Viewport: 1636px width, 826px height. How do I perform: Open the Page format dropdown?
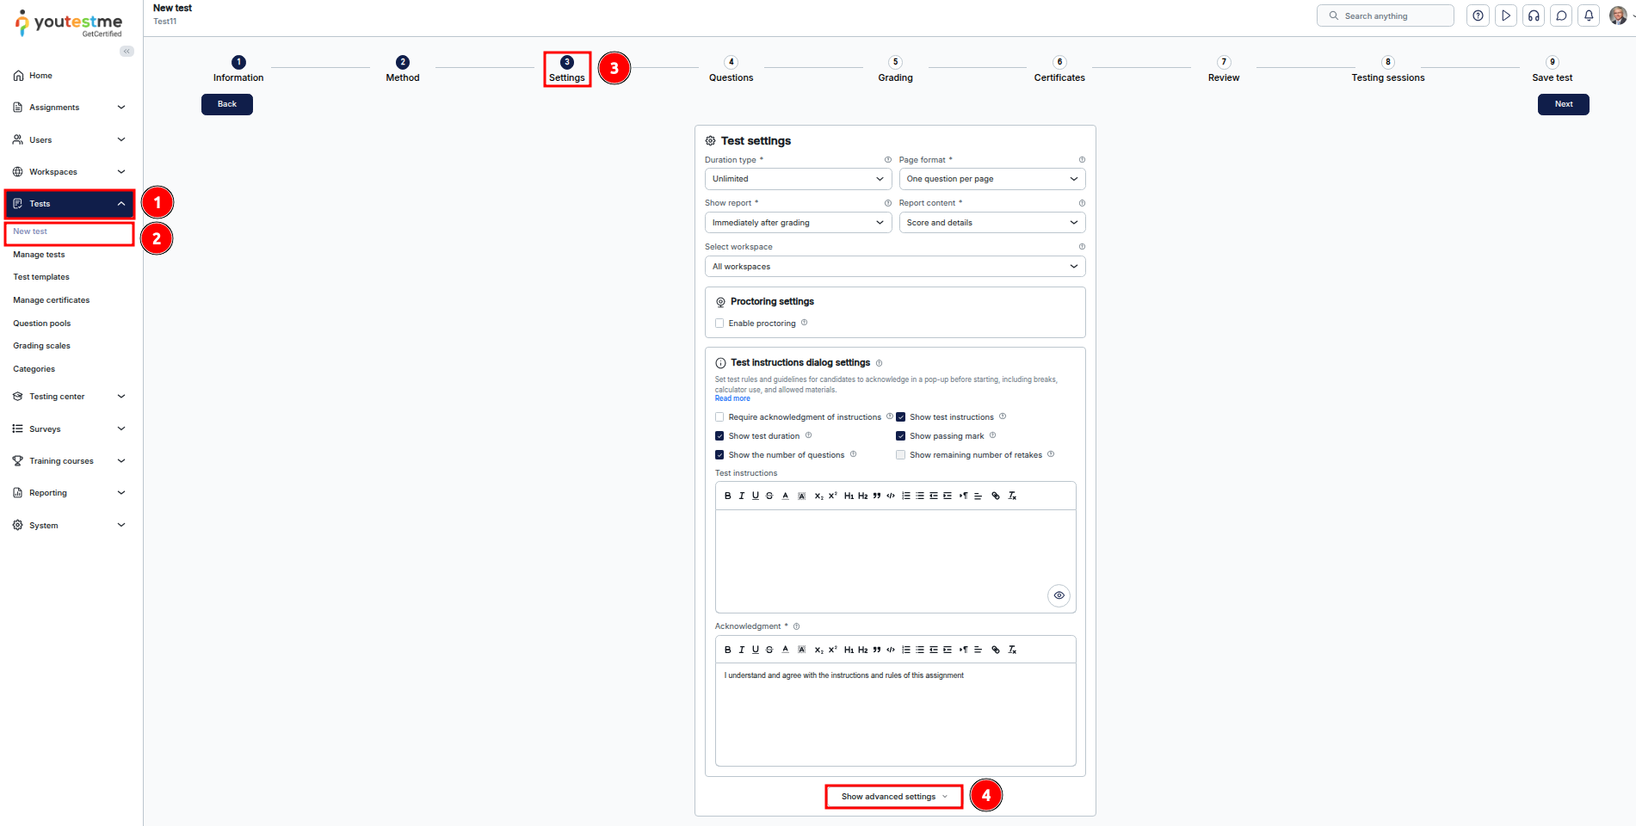(992, 179)
